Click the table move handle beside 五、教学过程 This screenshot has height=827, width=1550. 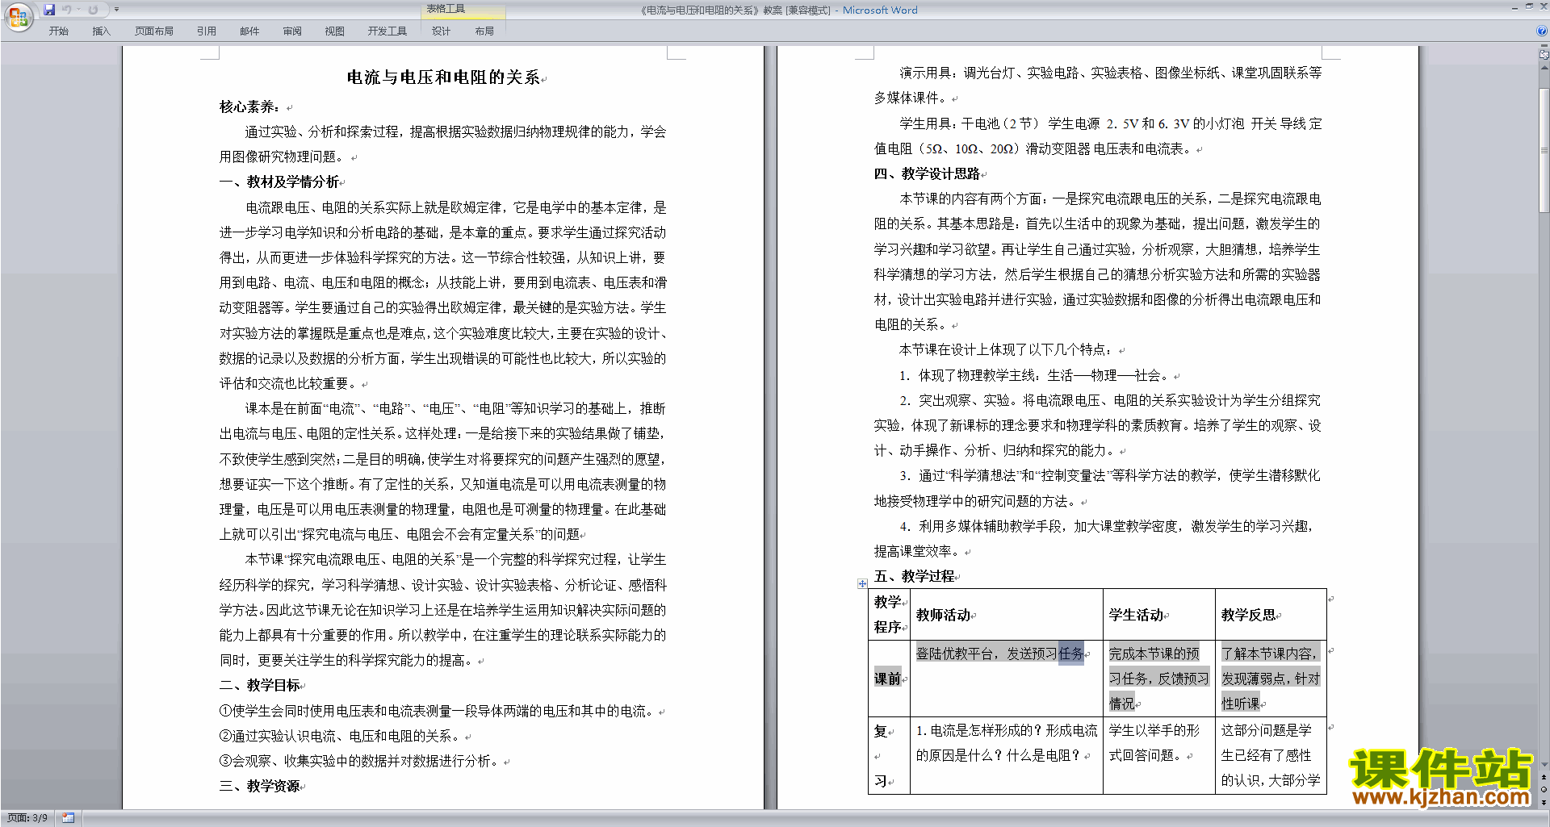(862, 583)
